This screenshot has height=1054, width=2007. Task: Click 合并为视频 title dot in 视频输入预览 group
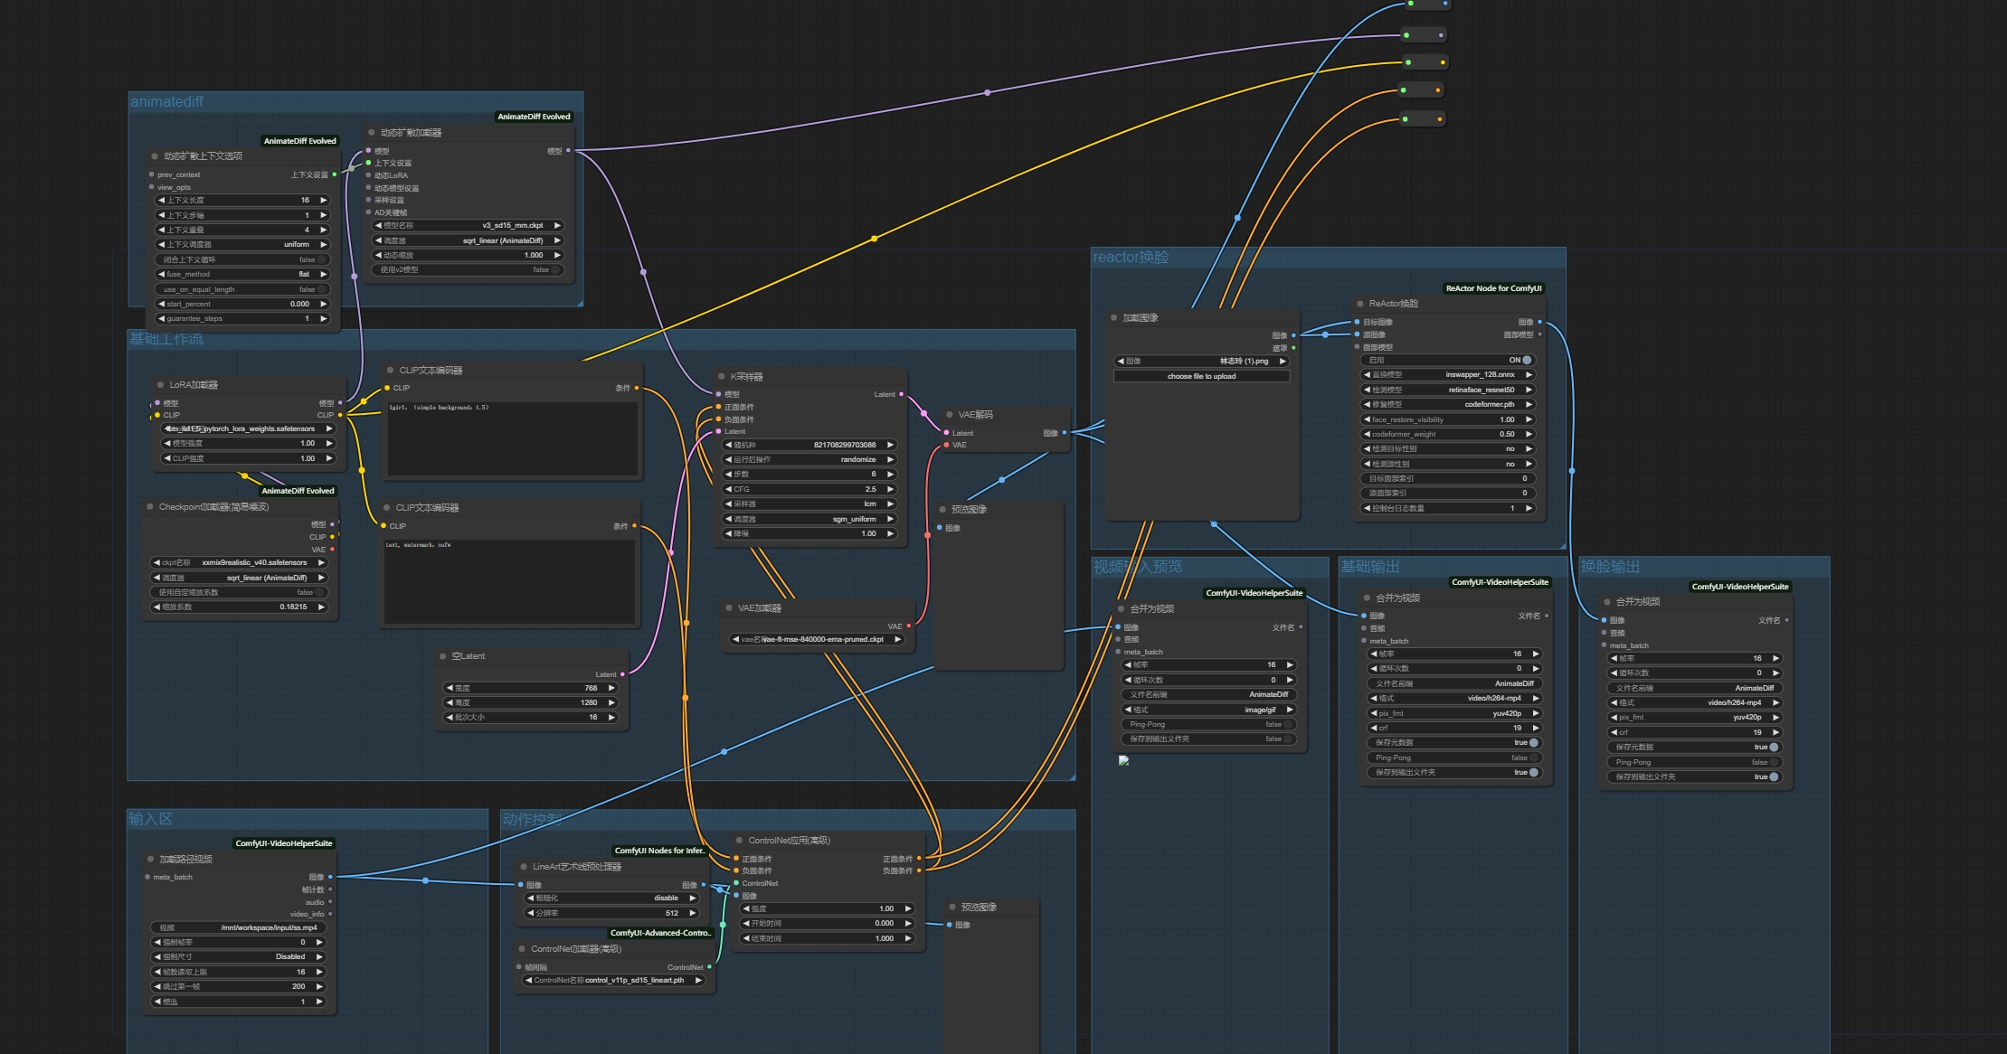pos(1121,609)
